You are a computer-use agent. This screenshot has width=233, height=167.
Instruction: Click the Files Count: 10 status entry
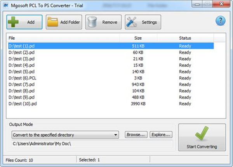[x=19, y=160]
